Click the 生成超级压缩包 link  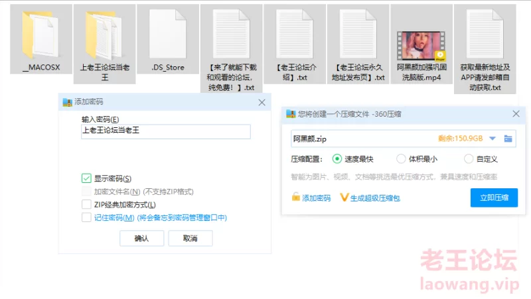(375, 198)
